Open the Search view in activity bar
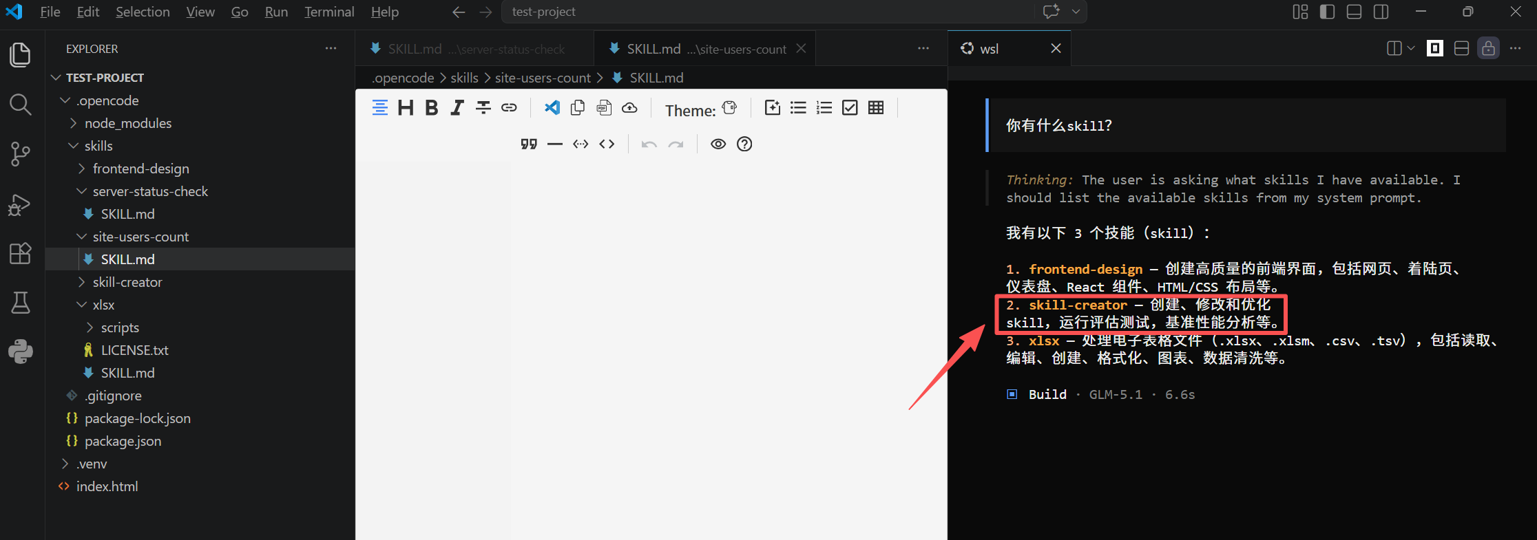The image size is (1537, 540). (21, 105)
